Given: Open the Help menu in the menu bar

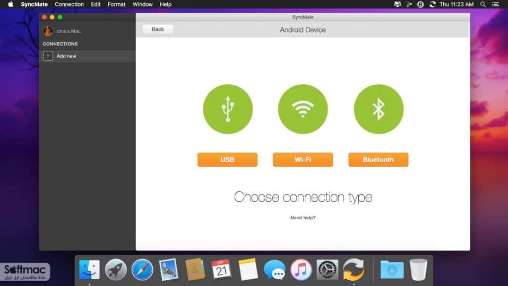Looking at the screenshot, I should click(166, 4).
